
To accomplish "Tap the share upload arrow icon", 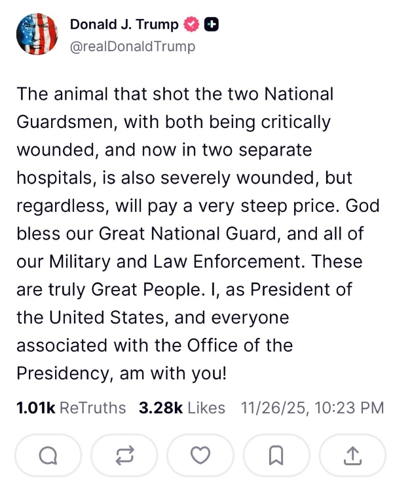I will tap(352, 454).
